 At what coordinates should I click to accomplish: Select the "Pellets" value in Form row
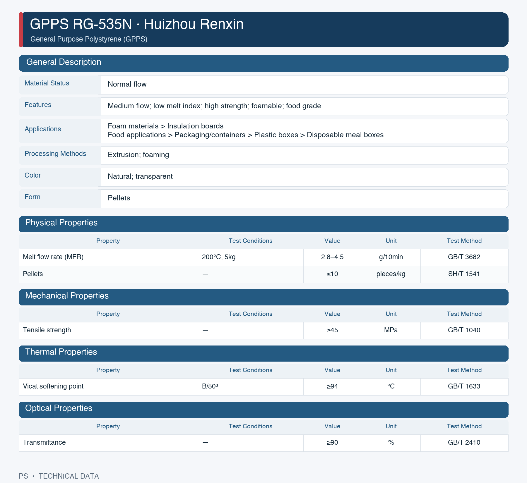[x=119, y=198]
